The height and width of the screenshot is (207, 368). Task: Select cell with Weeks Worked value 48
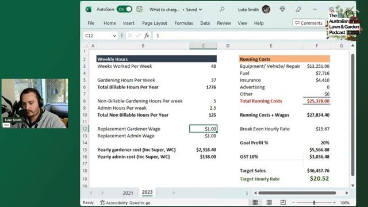click(x=203, y=66)
